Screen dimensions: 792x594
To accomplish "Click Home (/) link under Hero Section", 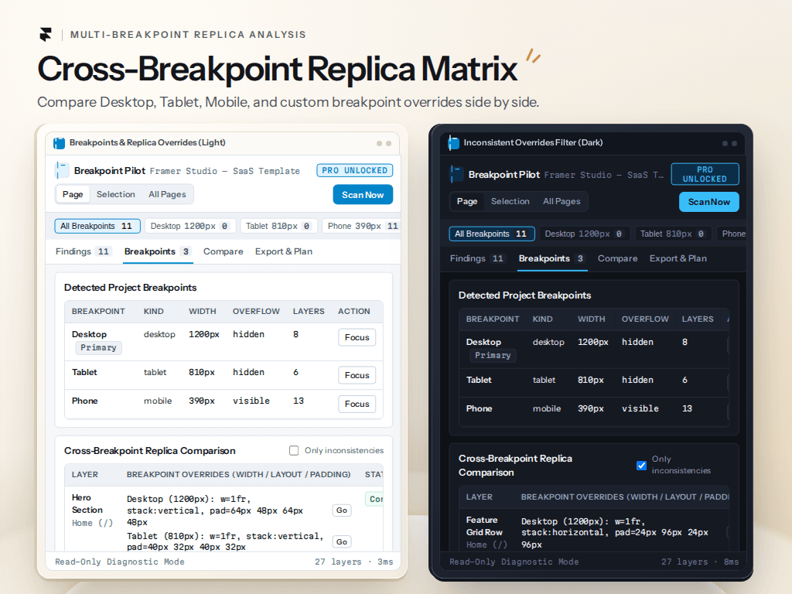I will (x=93, y=524).
